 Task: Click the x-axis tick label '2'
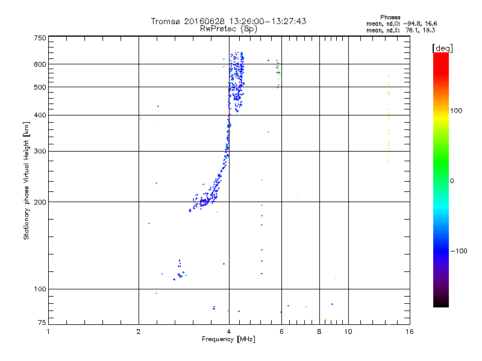(x=139, y=332)
